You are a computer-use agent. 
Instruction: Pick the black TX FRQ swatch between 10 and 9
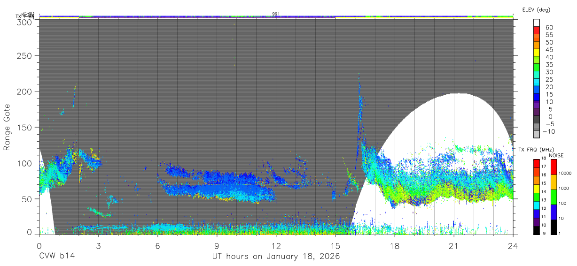coord(537,229)
